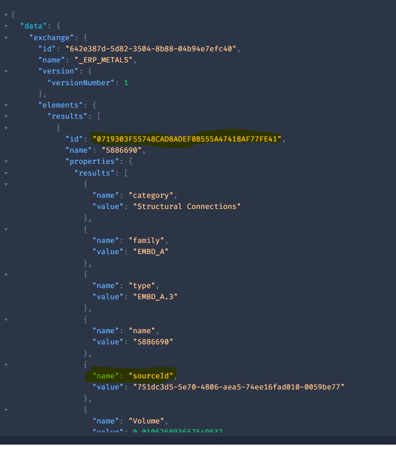Fold the object containing id 0719303F…
396x463 pixels.
(6, 128)
